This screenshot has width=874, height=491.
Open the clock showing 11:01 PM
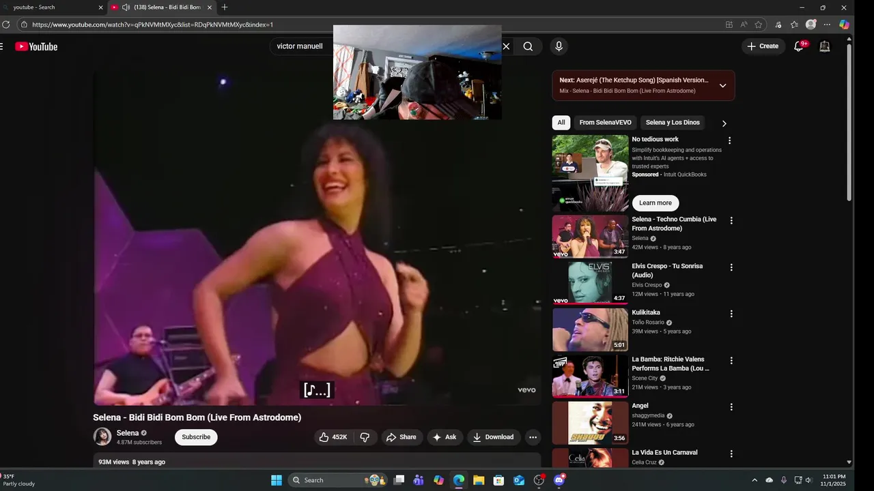click(x=834, y=480)
